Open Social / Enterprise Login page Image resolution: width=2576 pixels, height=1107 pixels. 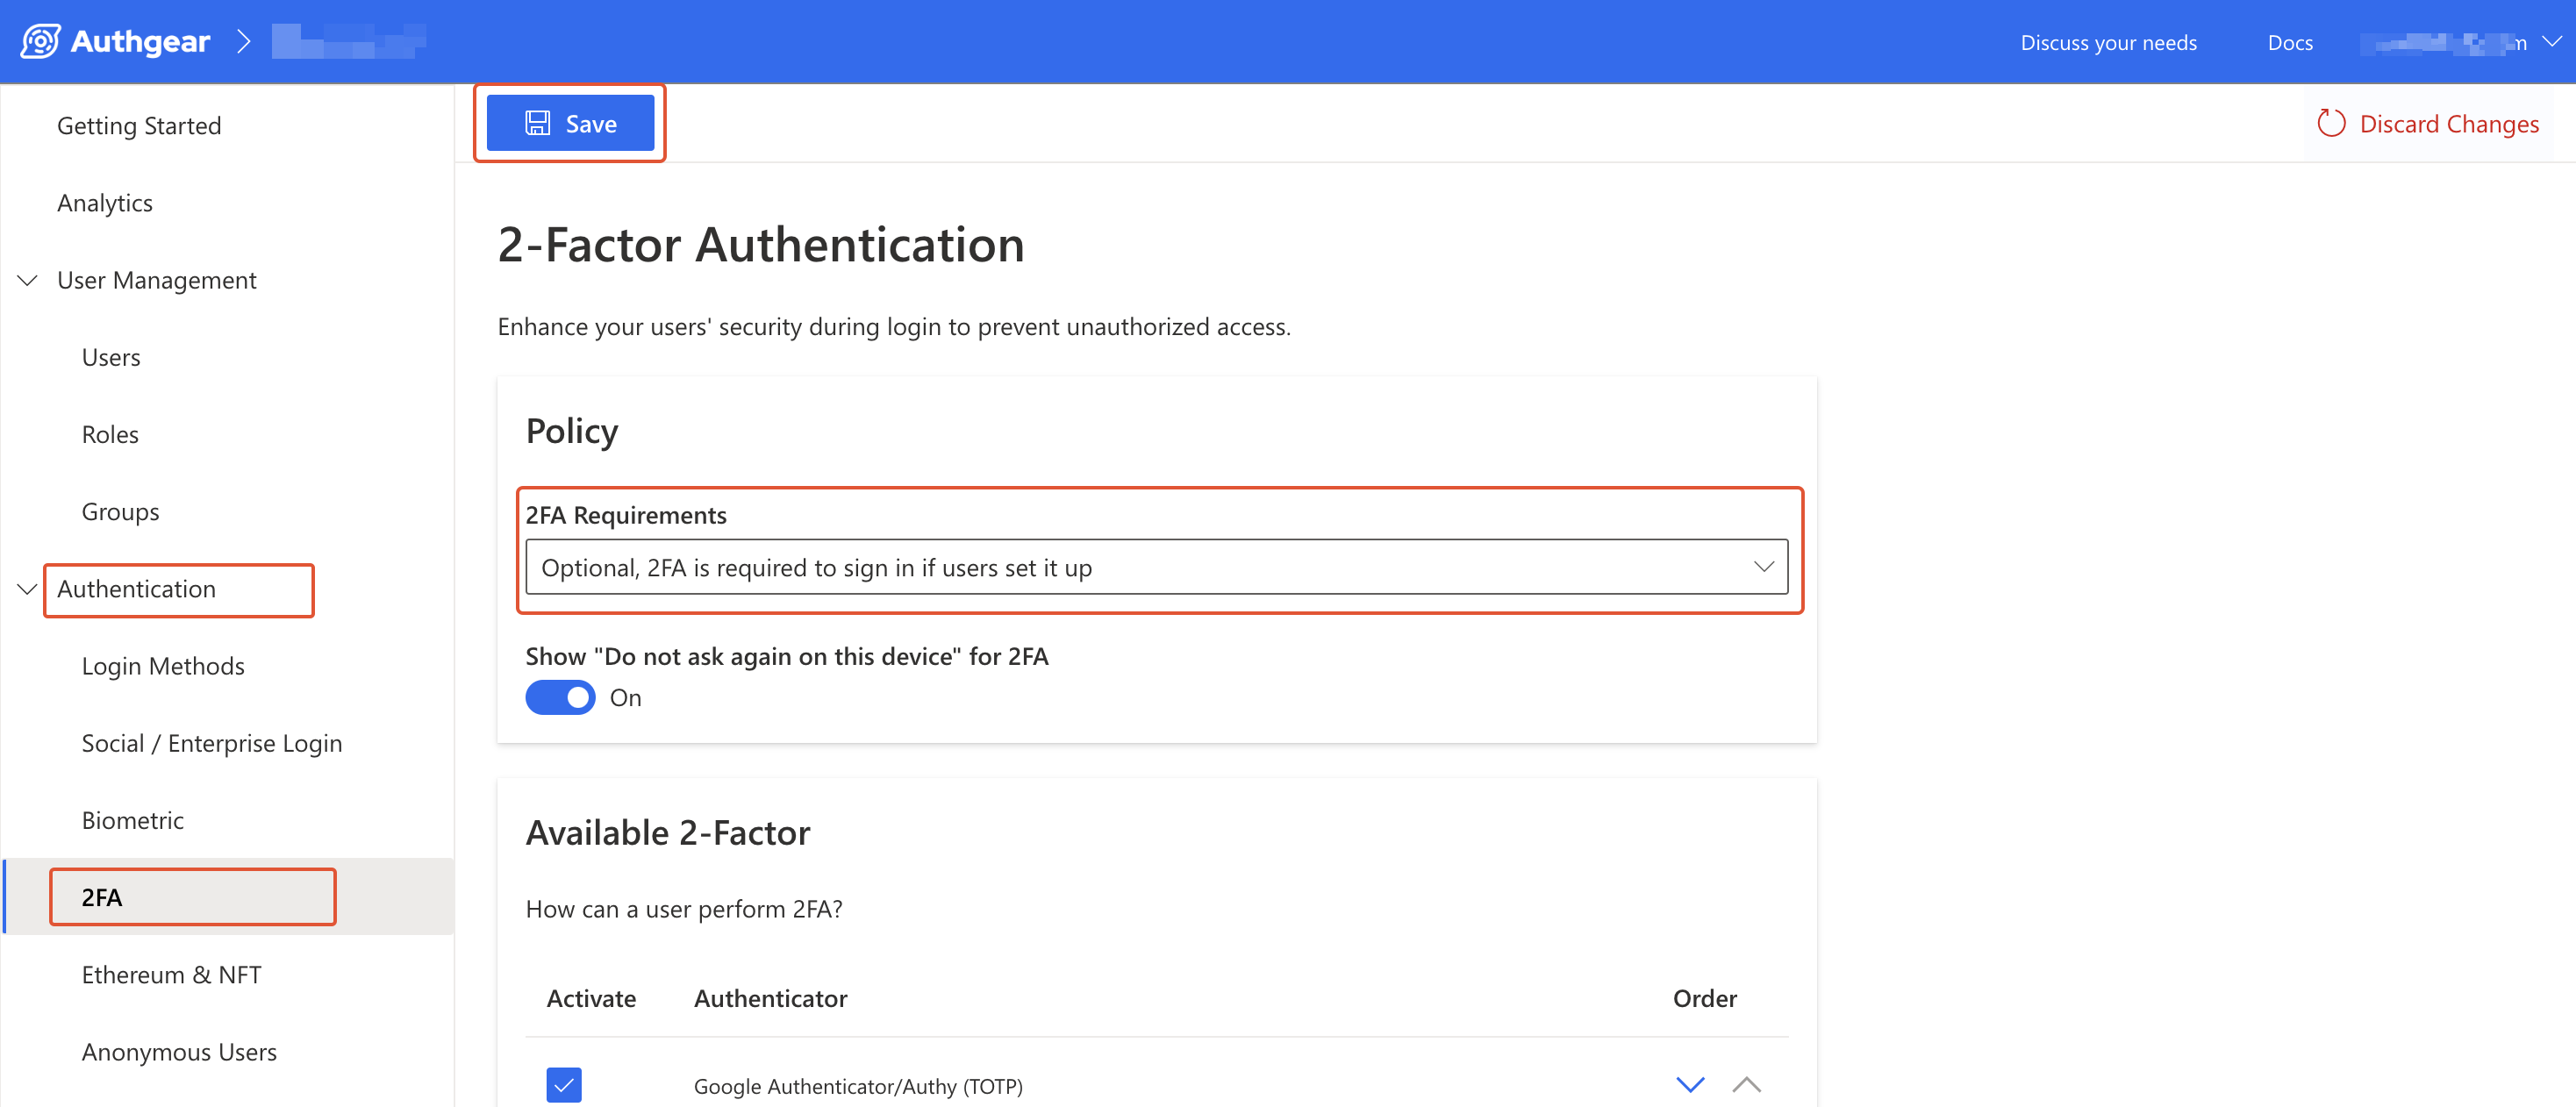pyautogui.click(x=212, y=743)
